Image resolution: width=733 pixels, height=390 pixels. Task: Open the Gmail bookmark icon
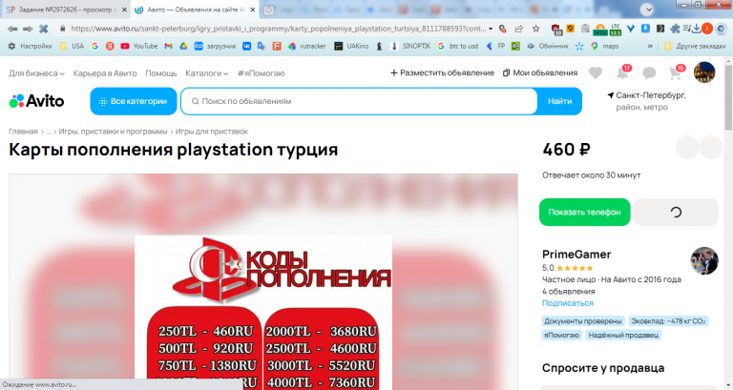(168, 46)
